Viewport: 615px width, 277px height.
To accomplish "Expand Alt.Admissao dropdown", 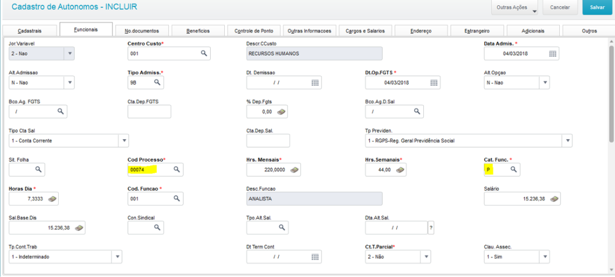I will pos(70,82).
